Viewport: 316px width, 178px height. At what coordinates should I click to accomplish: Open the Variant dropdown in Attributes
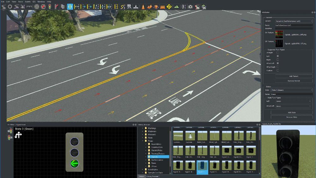click(294, 21)
